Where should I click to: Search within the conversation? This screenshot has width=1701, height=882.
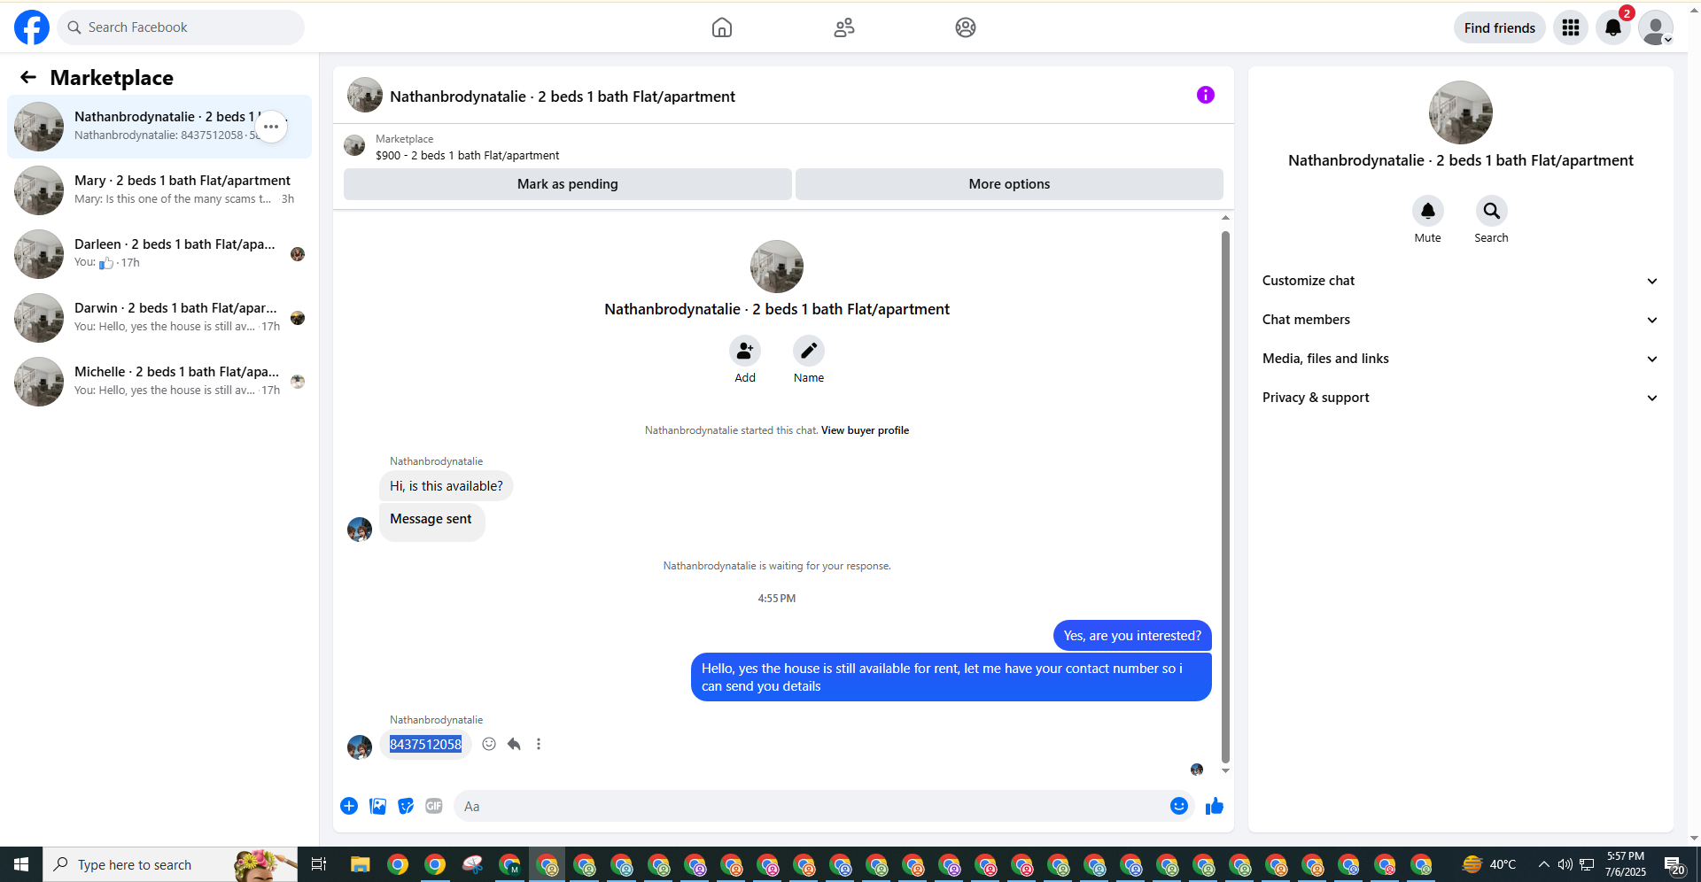pyautogui.click(x=1492, y=211)
